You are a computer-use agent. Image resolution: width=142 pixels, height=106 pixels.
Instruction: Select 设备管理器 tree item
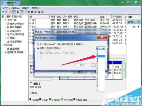[x=16, y=42]
